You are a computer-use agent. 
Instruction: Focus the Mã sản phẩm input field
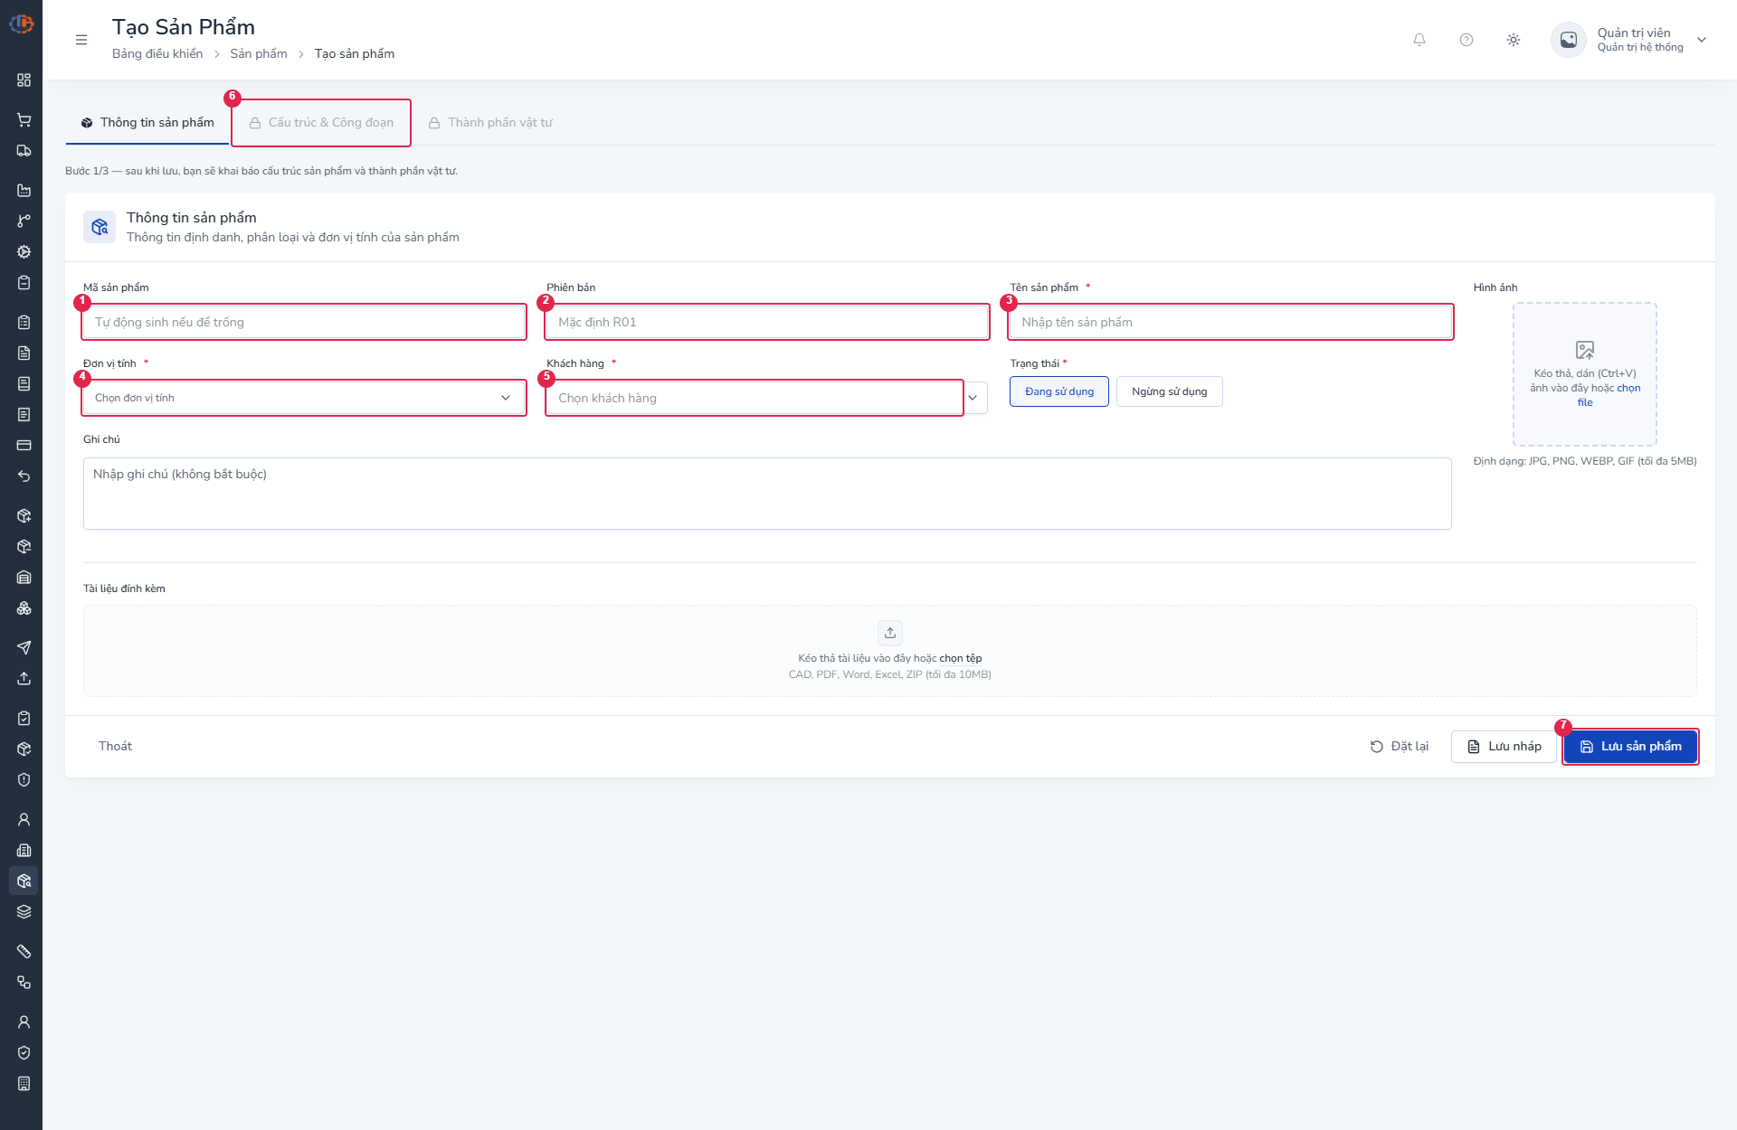(x=304, y=322)
